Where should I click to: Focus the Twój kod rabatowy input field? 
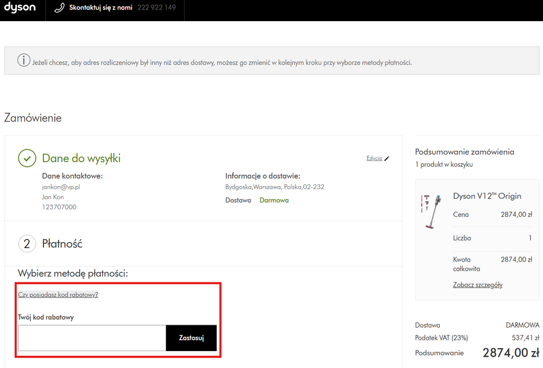[92, 338]
